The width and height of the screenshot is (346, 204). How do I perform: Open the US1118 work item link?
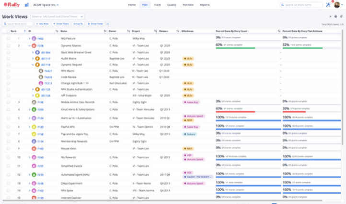click(46, 64)
